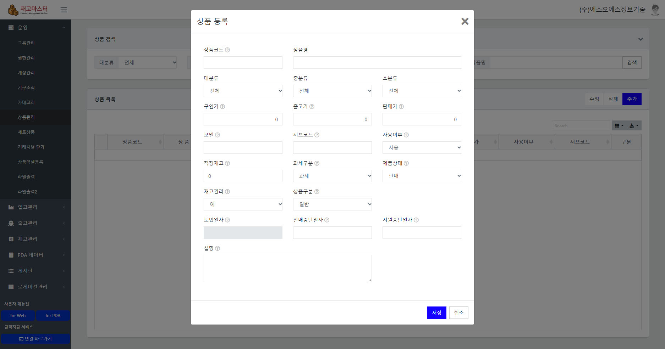The width and height of the screenshot is (665, 349).
Task: Click the help icon next to 과세구분
Action: point(317,163)
